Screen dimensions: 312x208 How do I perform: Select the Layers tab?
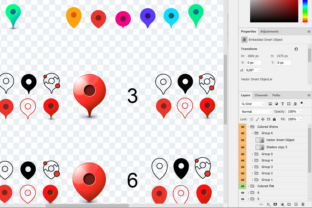coord(245,95)
